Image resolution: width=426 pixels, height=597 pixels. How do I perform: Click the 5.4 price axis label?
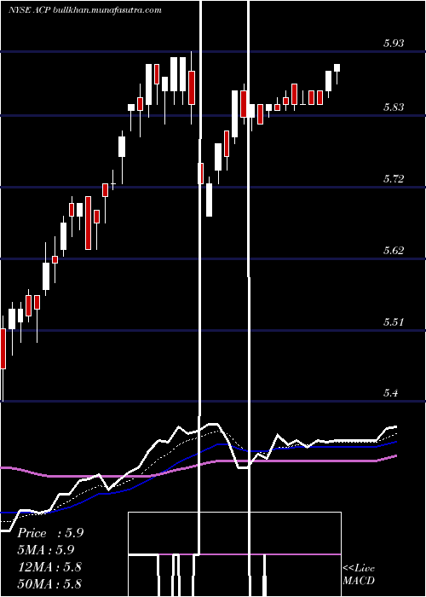[390, 392]
